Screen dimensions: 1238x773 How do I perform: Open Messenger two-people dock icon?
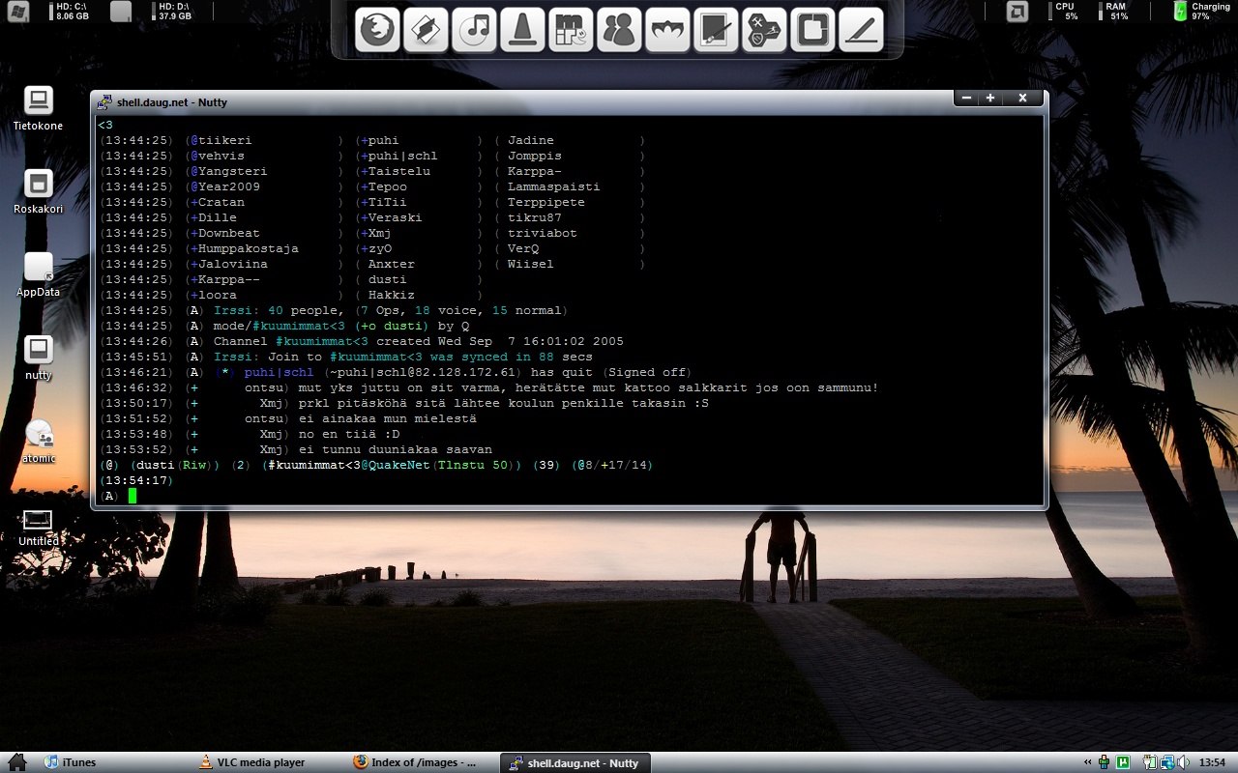click(x=619, y=31)
